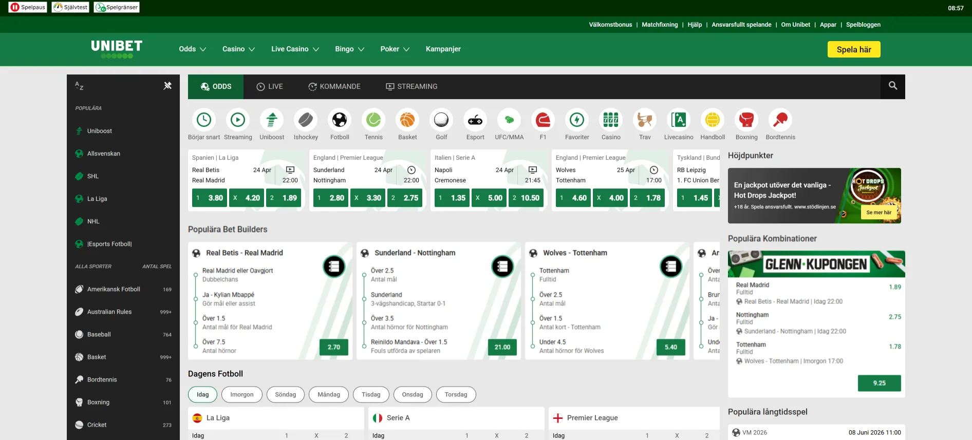Switch to the STREAMING tab
This screenshot has height=440, width=972.
click(x=412, y=86)
